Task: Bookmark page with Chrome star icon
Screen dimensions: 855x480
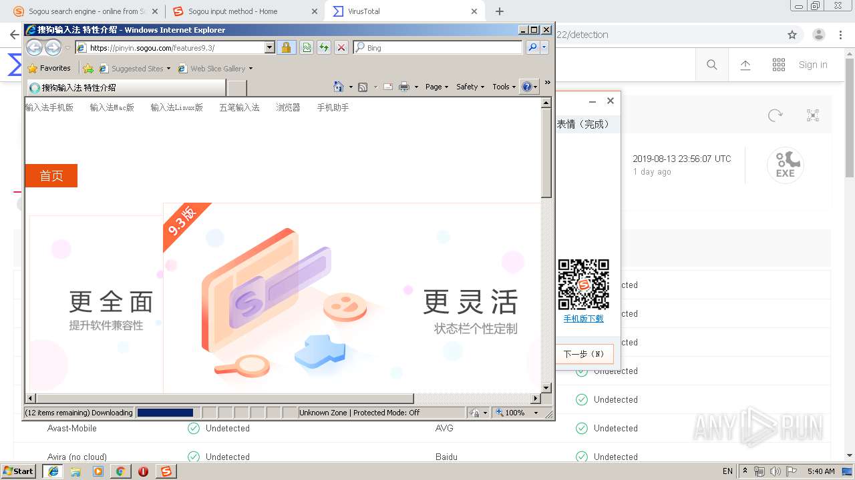Action: (x=792, y=35)
